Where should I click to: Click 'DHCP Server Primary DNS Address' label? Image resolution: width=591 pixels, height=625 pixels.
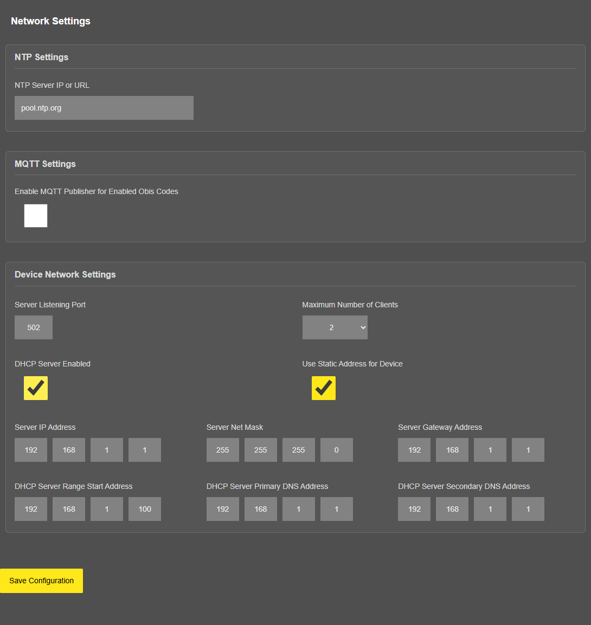[267, 486]
